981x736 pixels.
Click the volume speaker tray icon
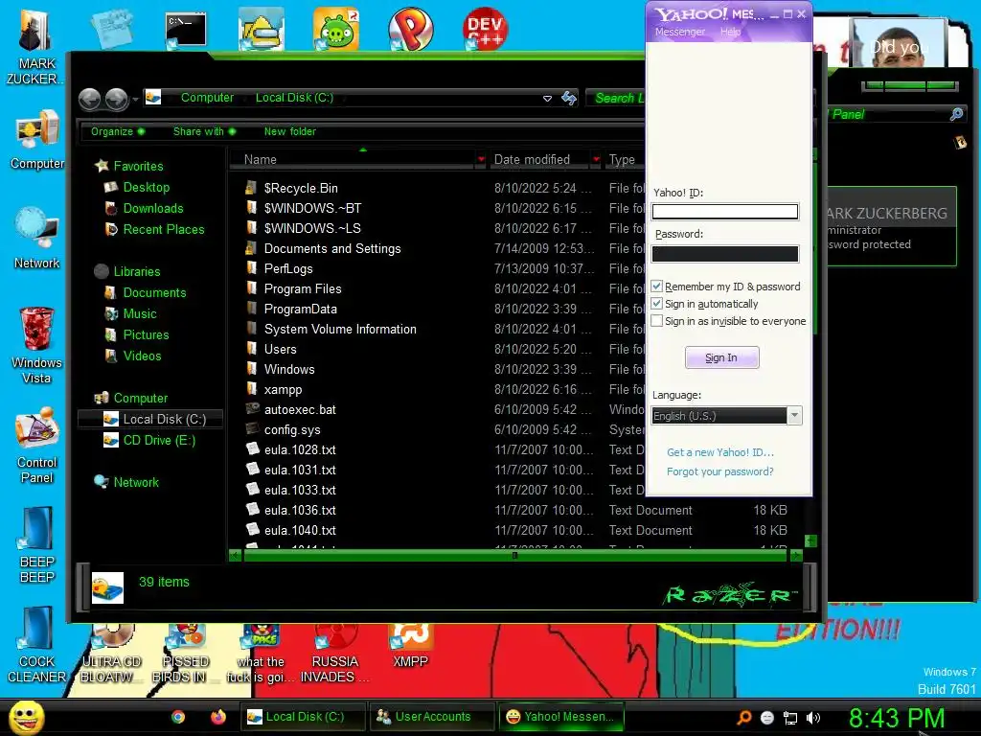(812, 718)
